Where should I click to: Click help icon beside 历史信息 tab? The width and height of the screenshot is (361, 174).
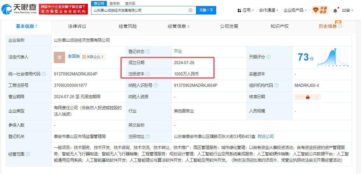[340, 26]
